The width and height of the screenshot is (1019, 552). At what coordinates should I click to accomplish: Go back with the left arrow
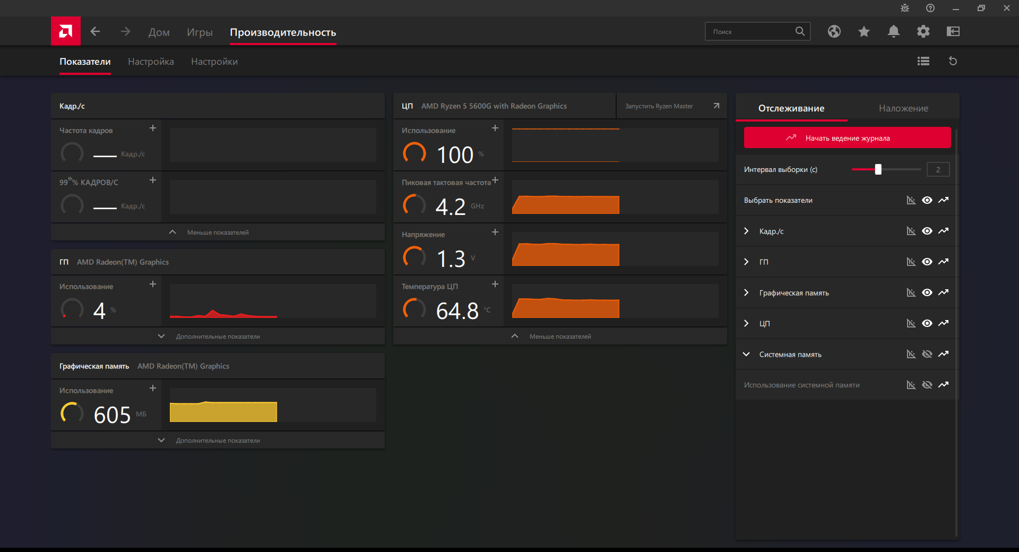(x=96, y=32)
